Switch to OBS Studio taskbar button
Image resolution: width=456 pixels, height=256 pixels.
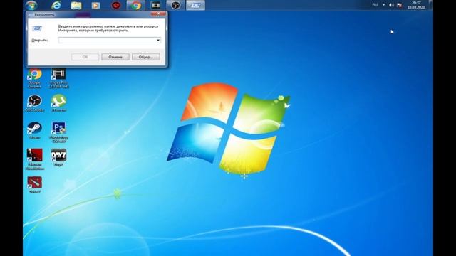pos(175,5)
